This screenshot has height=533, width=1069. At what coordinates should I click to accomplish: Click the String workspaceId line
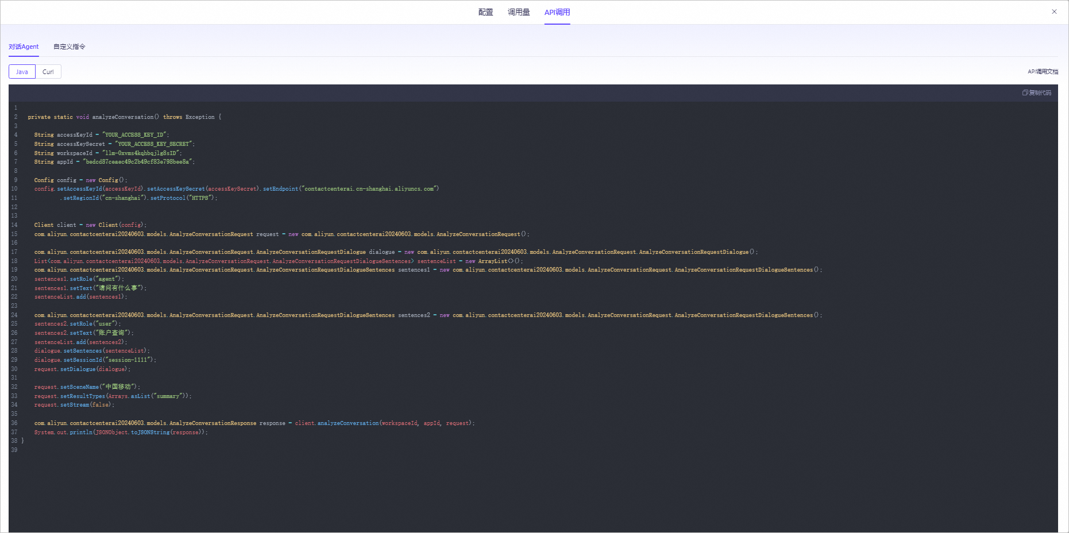[108, 153]
